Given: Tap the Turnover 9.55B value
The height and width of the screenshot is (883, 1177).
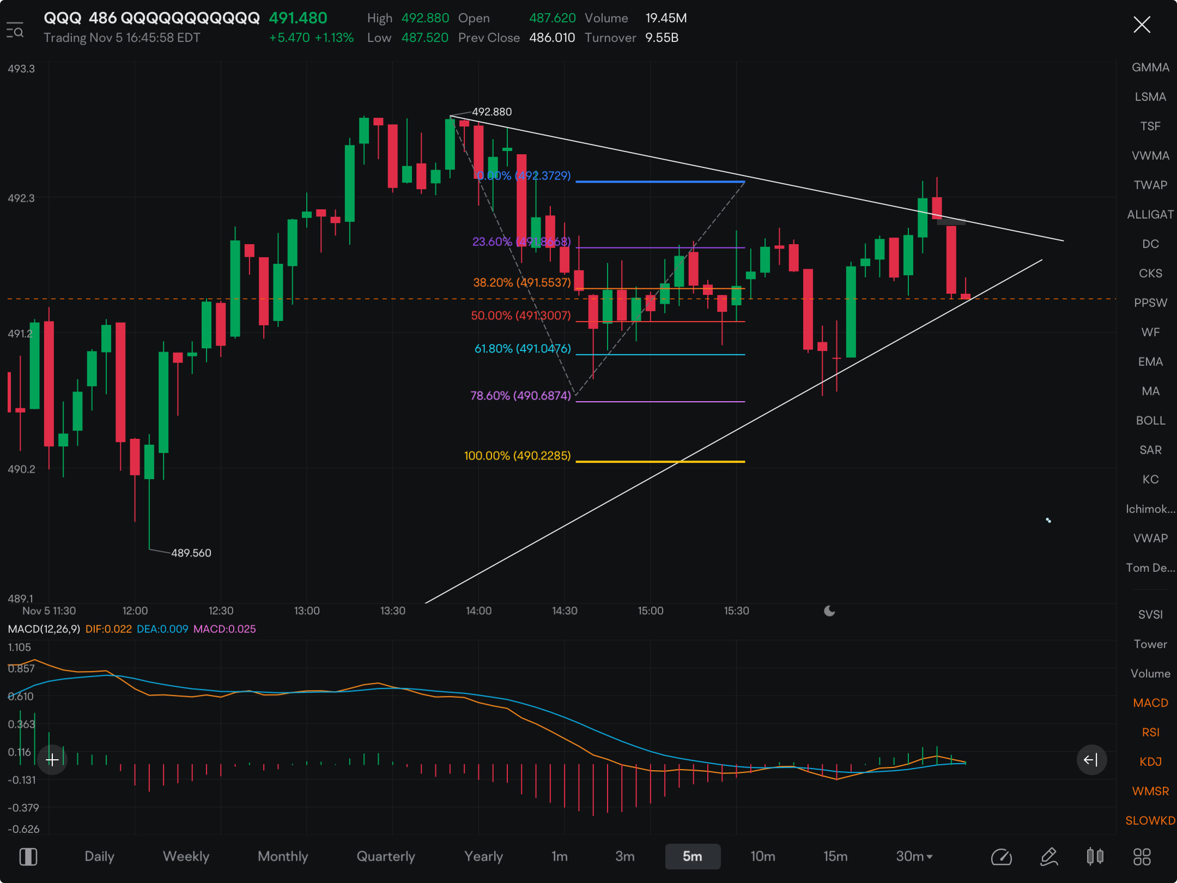Looking at the screenshot, I should tap(662, 38).
